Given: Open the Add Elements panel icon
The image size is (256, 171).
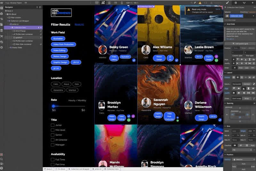Looking at the screenshot, I should 2,8.
